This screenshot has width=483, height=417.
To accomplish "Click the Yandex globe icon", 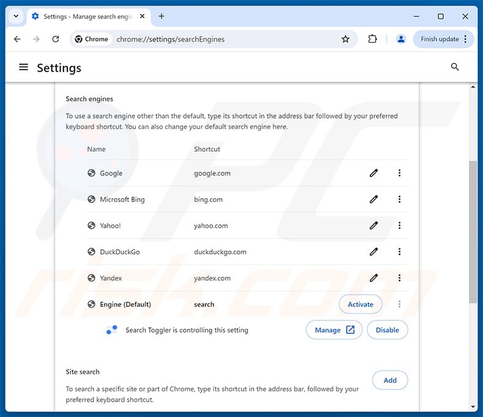I will [x=91, y=278].
